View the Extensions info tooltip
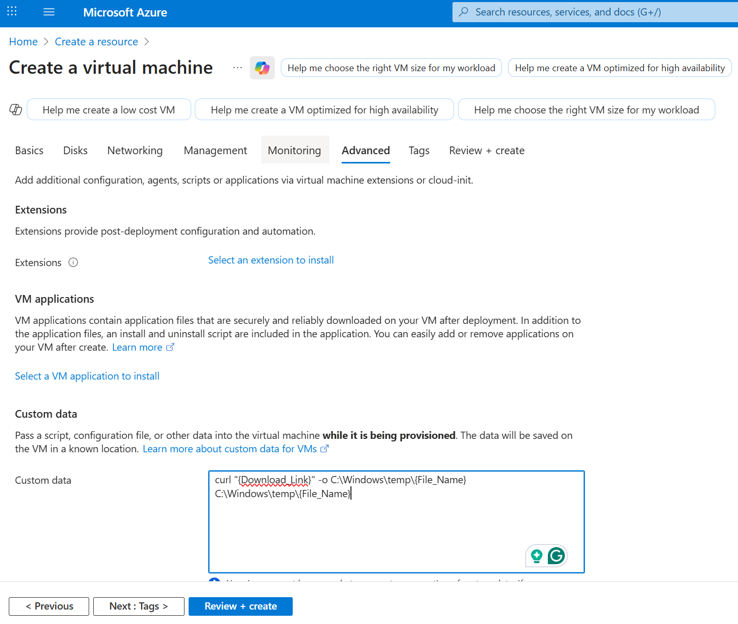This screenshot has height=624, width=738. coord(74,262)
